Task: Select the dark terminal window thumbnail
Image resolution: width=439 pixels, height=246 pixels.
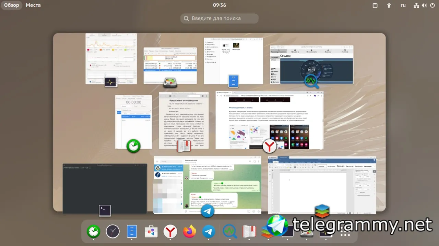Action: click(x=105, y=189)
